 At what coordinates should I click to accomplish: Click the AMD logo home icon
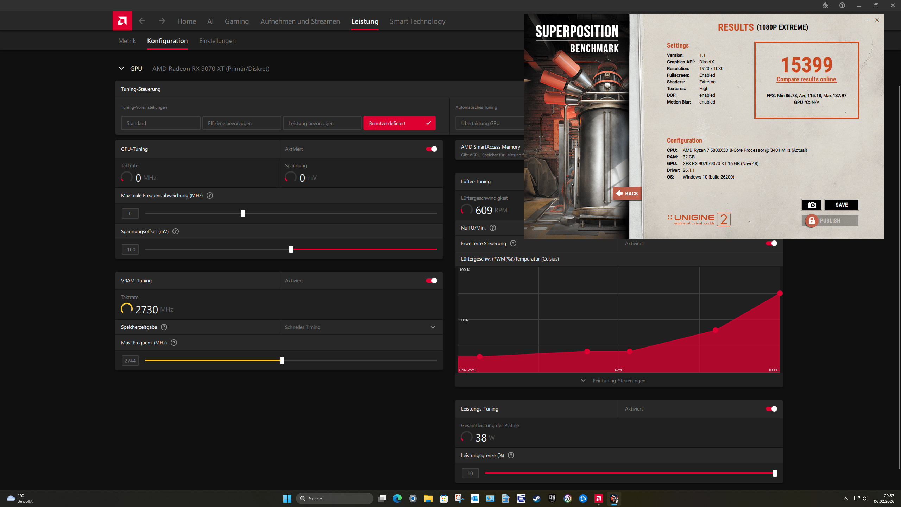122,21
